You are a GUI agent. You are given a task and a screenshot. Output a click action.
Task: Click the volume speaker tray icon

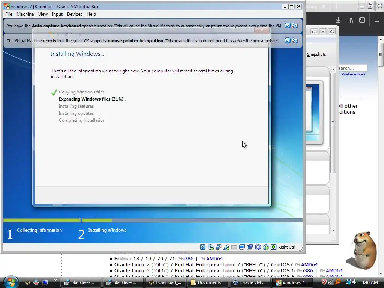pos(355,282)
